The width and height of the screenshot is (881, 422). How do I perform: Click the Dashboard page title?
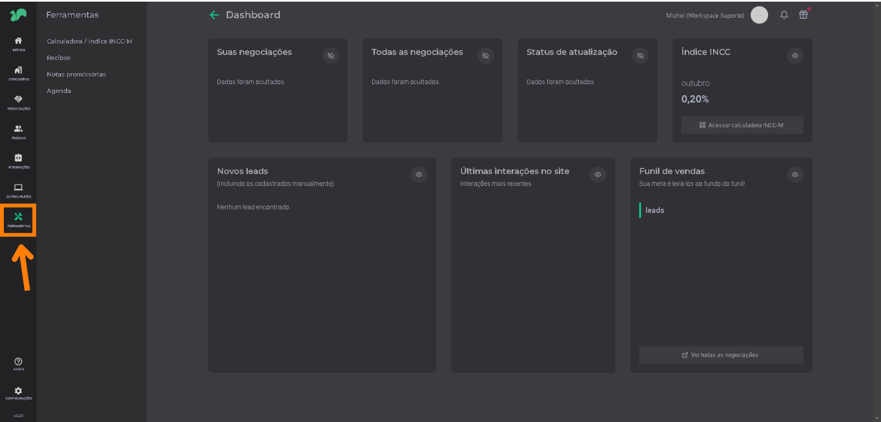pos(253,15)
